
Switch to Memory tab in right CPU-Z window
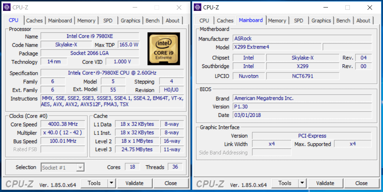[277, 21]
